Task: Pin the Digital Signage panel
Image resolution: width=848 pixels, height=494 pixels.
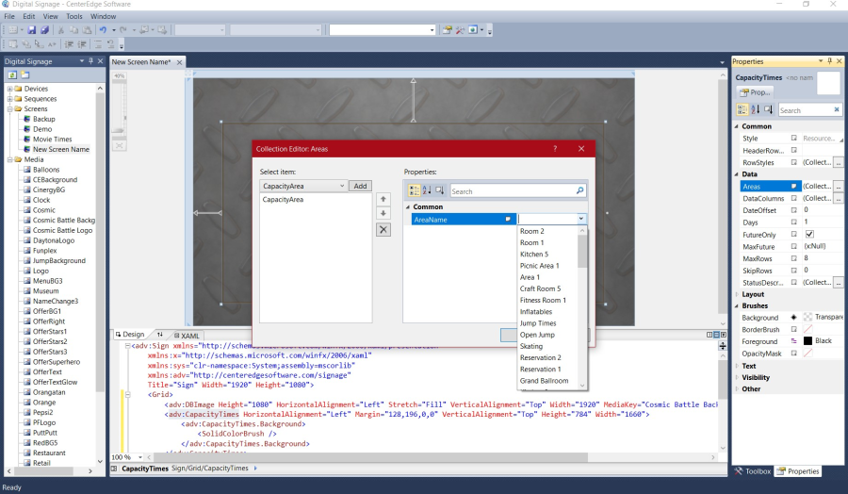Action: click(90, 61)
